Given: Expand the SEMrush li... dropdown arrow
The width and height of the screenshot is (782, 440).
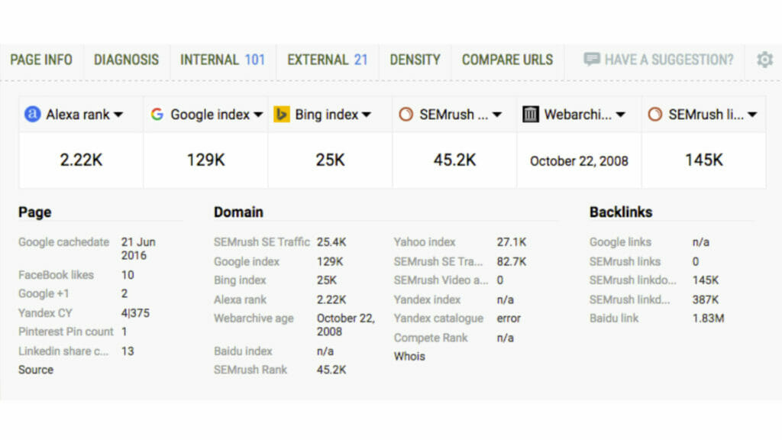Looking at the screenshot, I should (x=752, y=115).
